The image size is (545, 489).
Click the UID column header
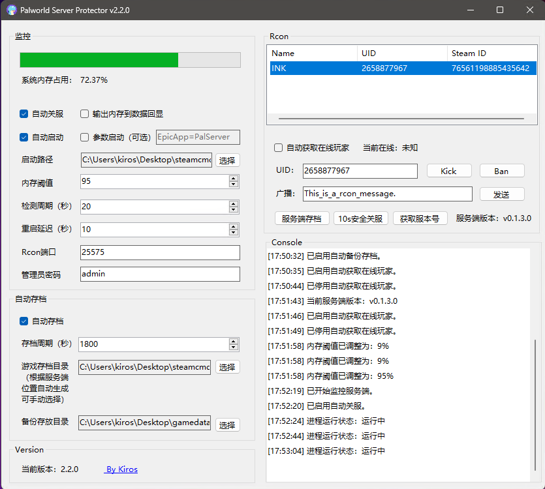point(402,53)
